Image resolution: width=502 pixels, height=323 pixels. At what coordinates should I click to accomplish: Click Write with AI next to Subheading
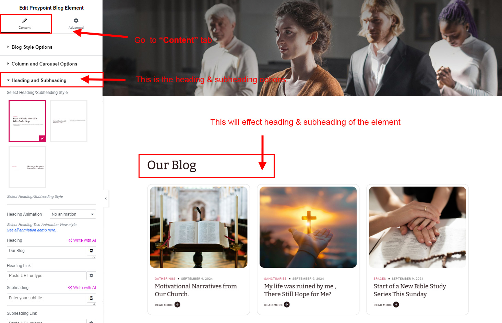tap(82, 288)
